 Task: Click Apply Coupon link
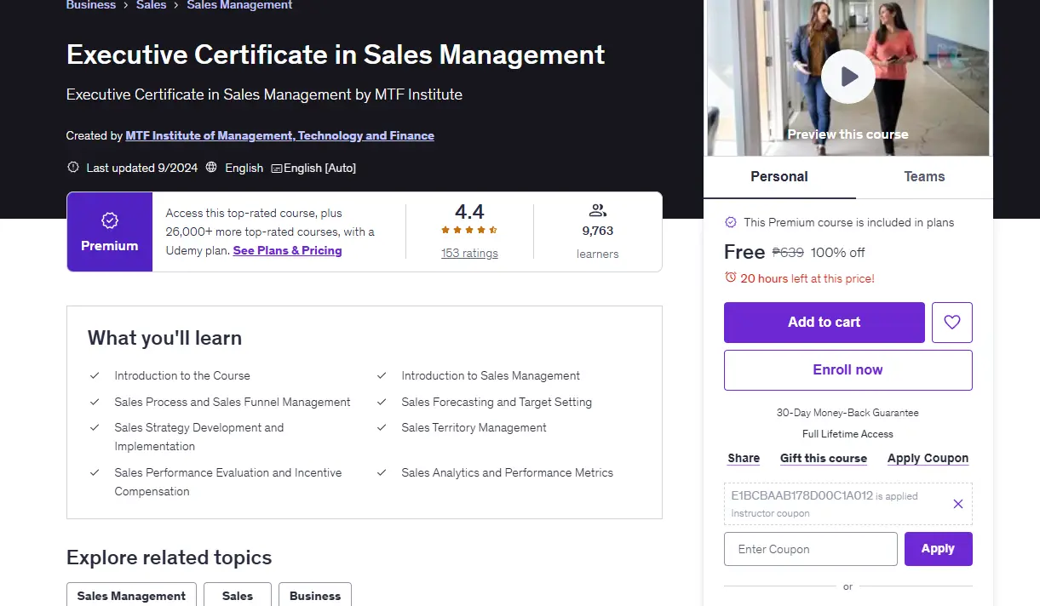pos(928,458)
